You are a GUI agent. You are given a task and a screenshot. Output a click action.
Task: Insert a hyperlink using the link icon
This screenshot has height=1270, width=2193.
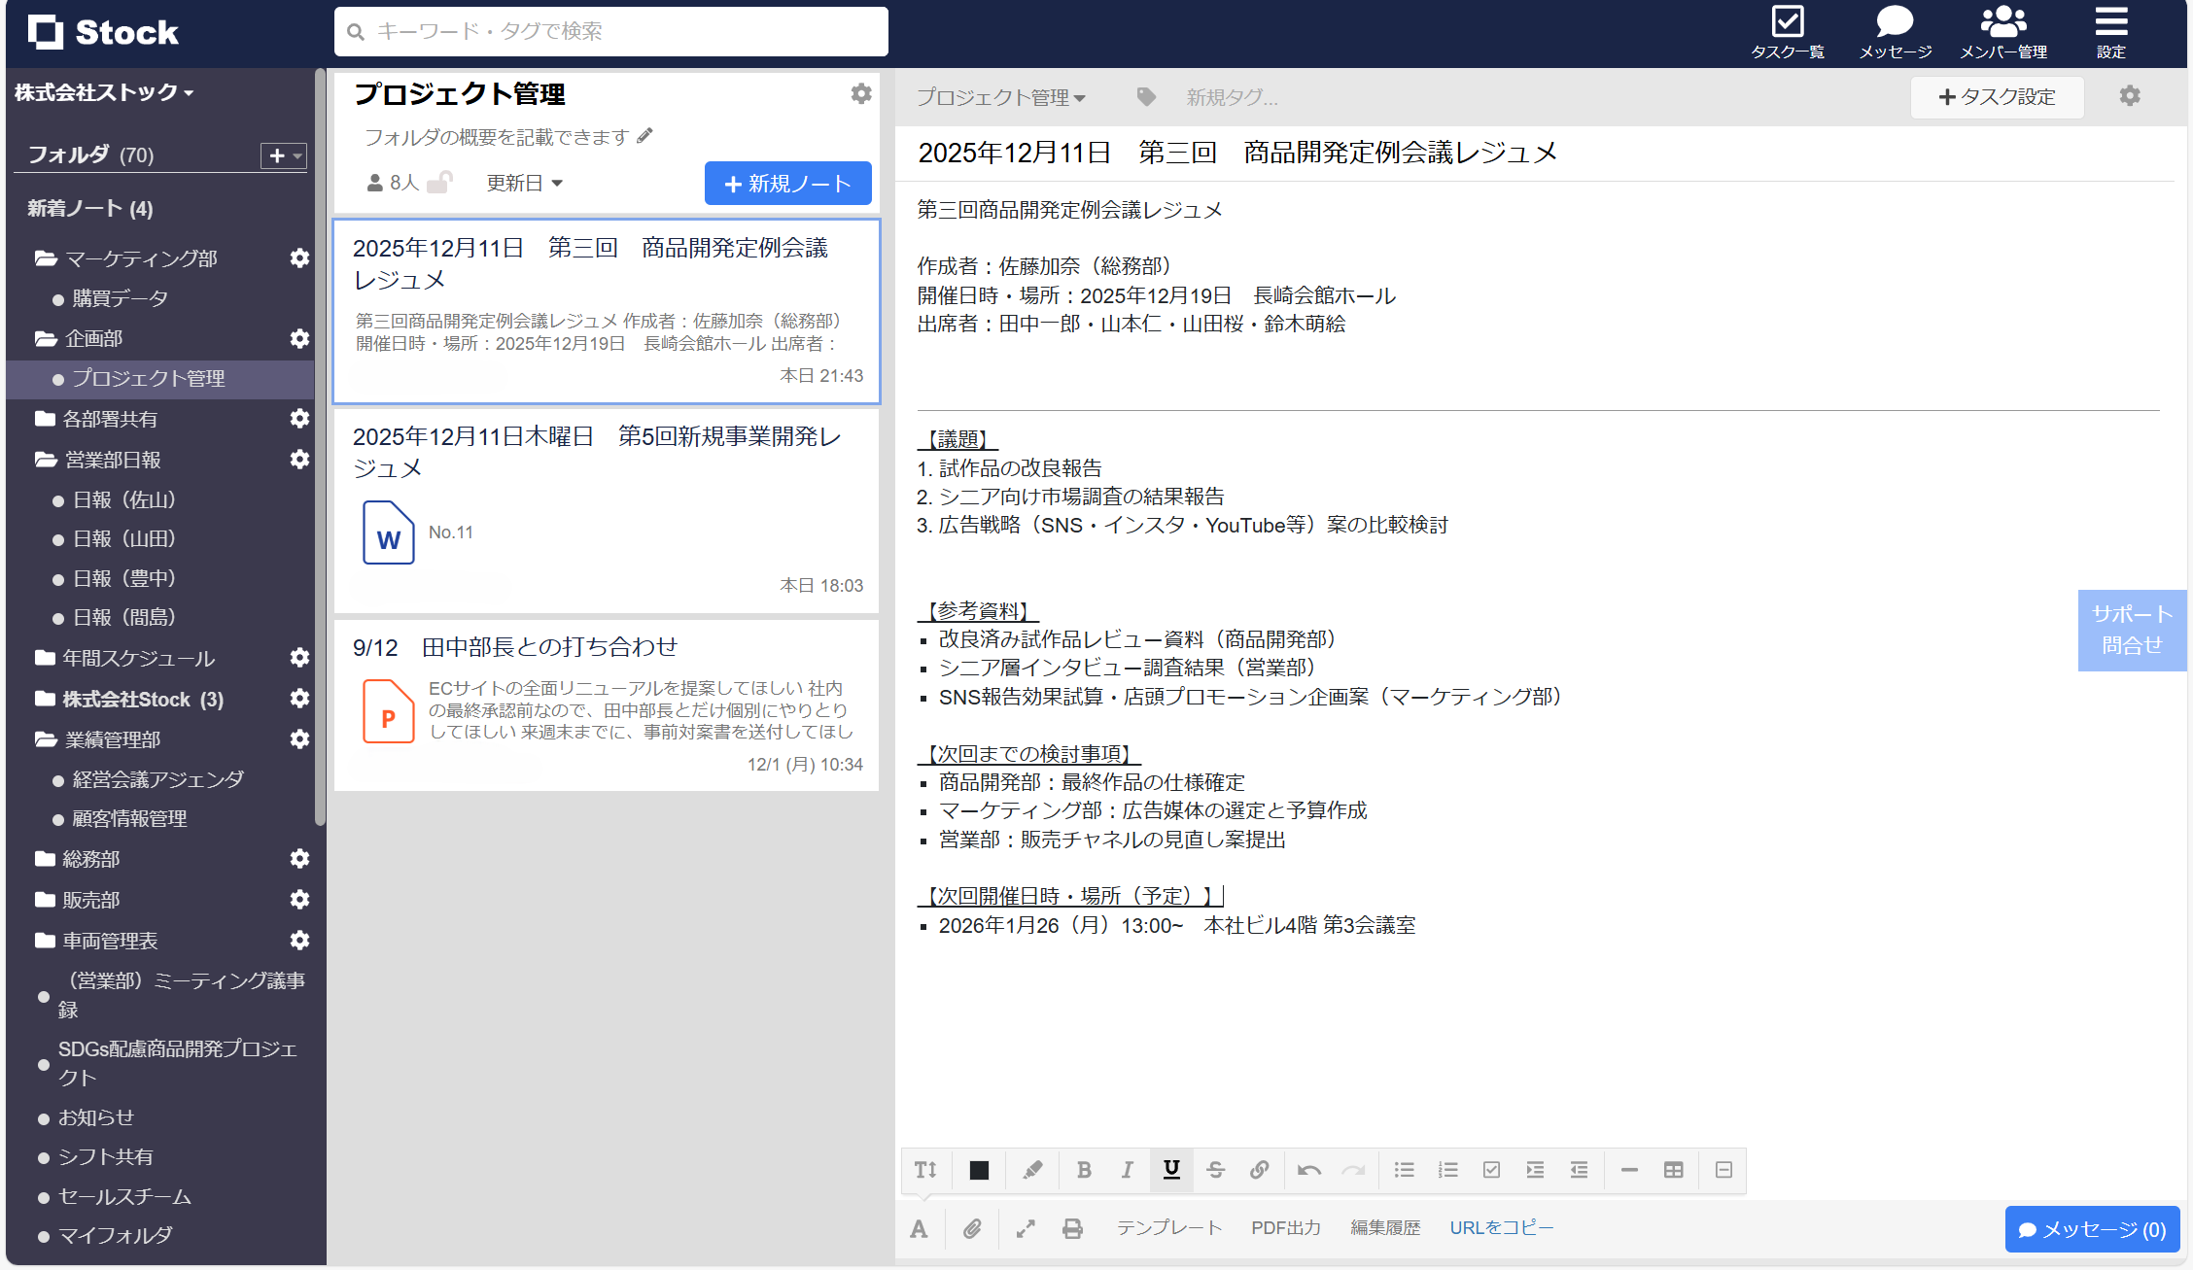click(x=1260, y=1170)
